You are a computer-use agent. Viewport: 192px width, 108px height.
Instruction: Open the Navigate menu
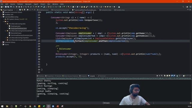tap(28, 4)
